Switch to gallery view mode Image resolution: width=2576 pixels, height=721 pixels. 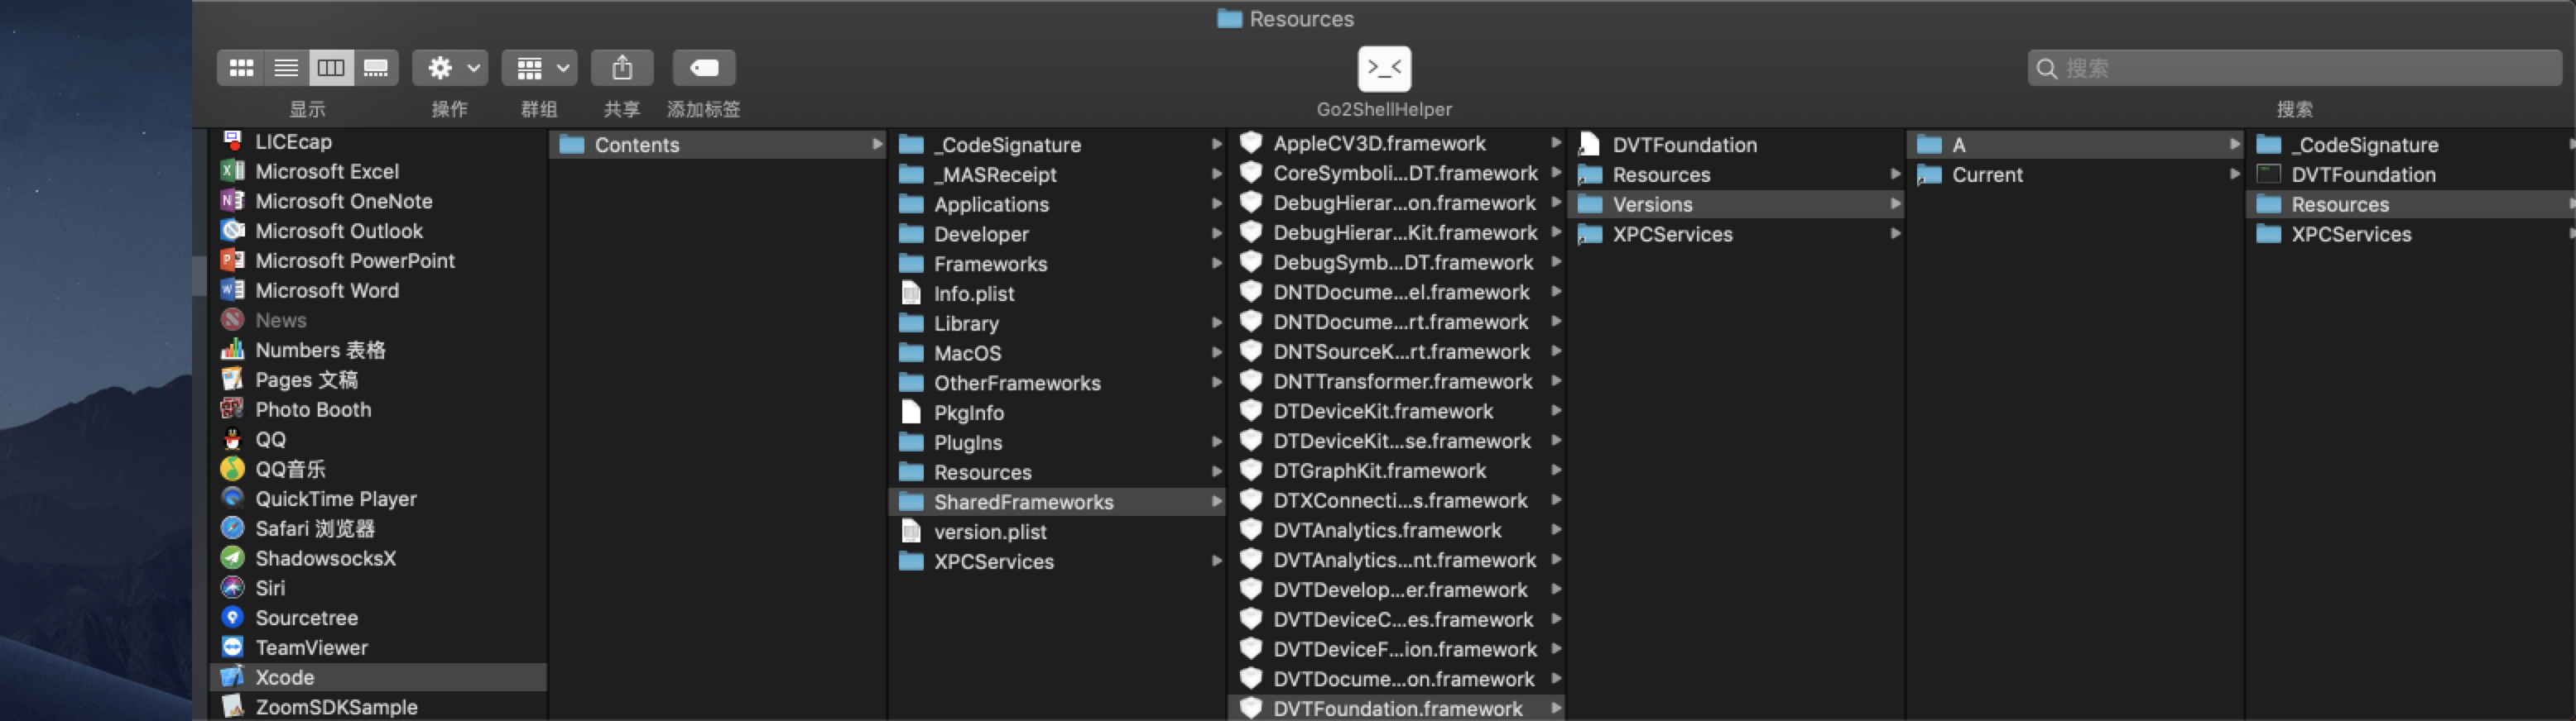pyautogui.click(x=376, y=68)
